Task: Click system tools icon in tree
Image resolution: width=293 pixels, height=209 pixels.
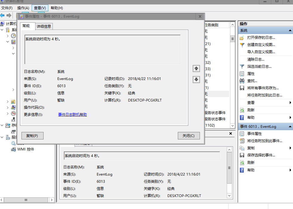Action: (8, 30)
